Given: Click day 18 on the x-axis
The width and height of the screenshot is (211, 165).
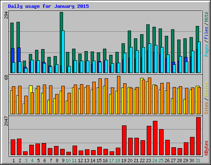Looking at the screenshot, I should (x=117, y=160).
